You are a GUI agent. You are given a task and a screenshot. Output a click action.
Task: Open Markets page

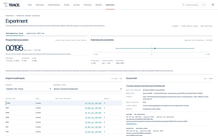click(98, 5)
